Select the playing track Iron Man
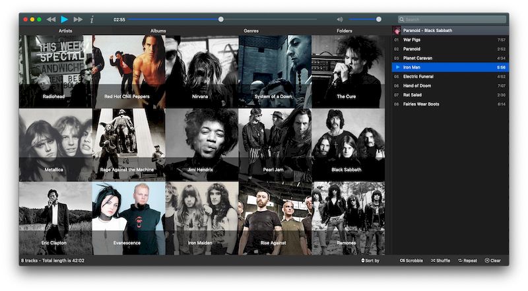Image resolution: width=528 pixels, height=291 pixels. (451, 67)
